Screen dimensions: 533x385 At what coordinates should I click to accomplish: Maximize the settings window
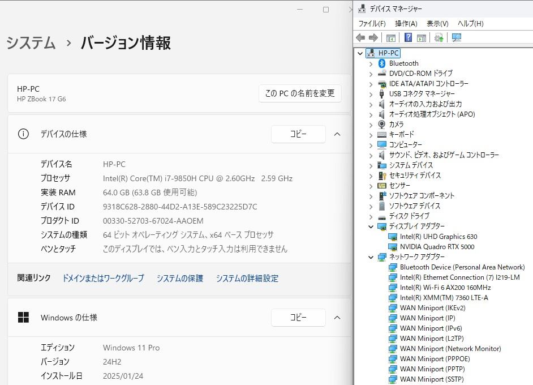click(326, 10)
